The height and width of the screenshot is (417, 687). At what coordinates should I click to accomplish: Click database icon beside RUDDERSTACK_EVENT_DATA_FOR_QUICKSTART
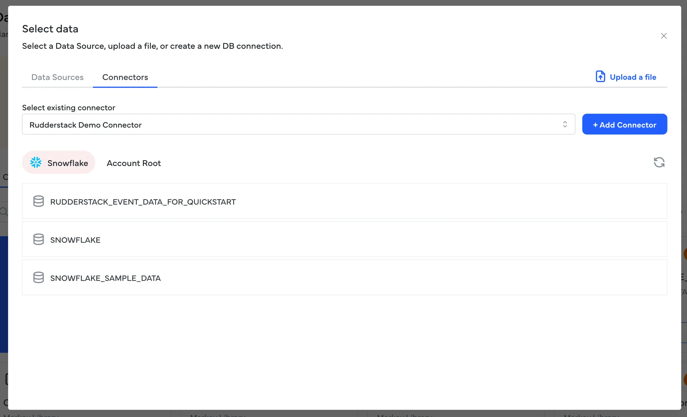tap(39, 201)
